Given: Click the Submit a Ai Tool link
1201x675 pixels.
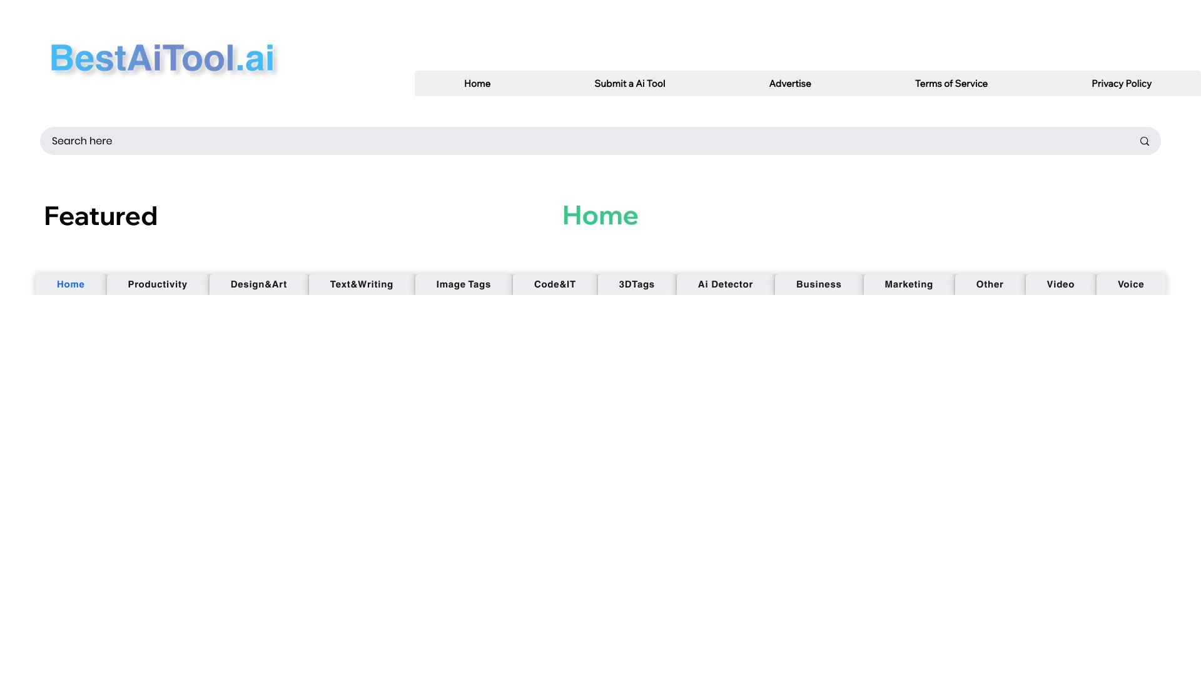Looking at the screenshot, I should click(629, 83).
